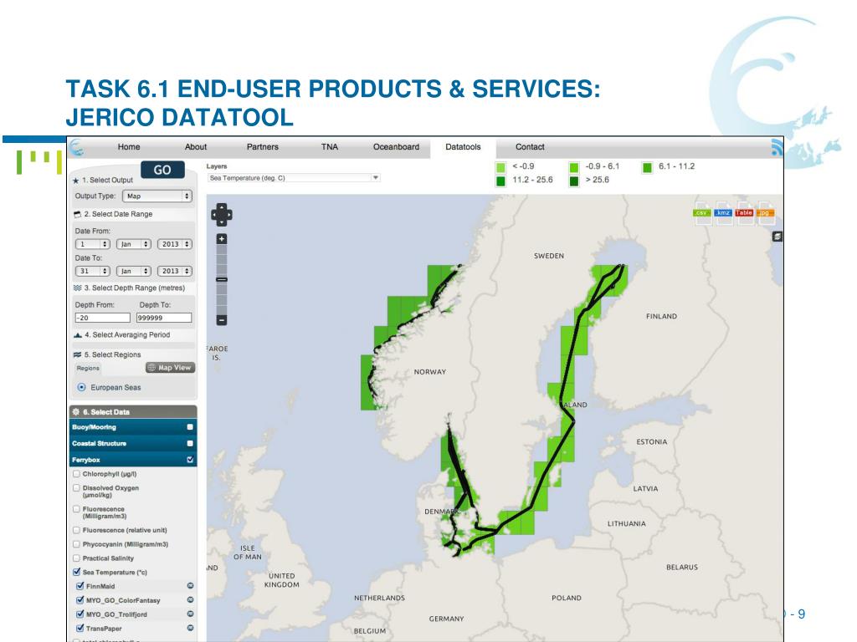Export the map via the .kmz icon
This screenshot has height=642, width=857.
click(722, 212)
